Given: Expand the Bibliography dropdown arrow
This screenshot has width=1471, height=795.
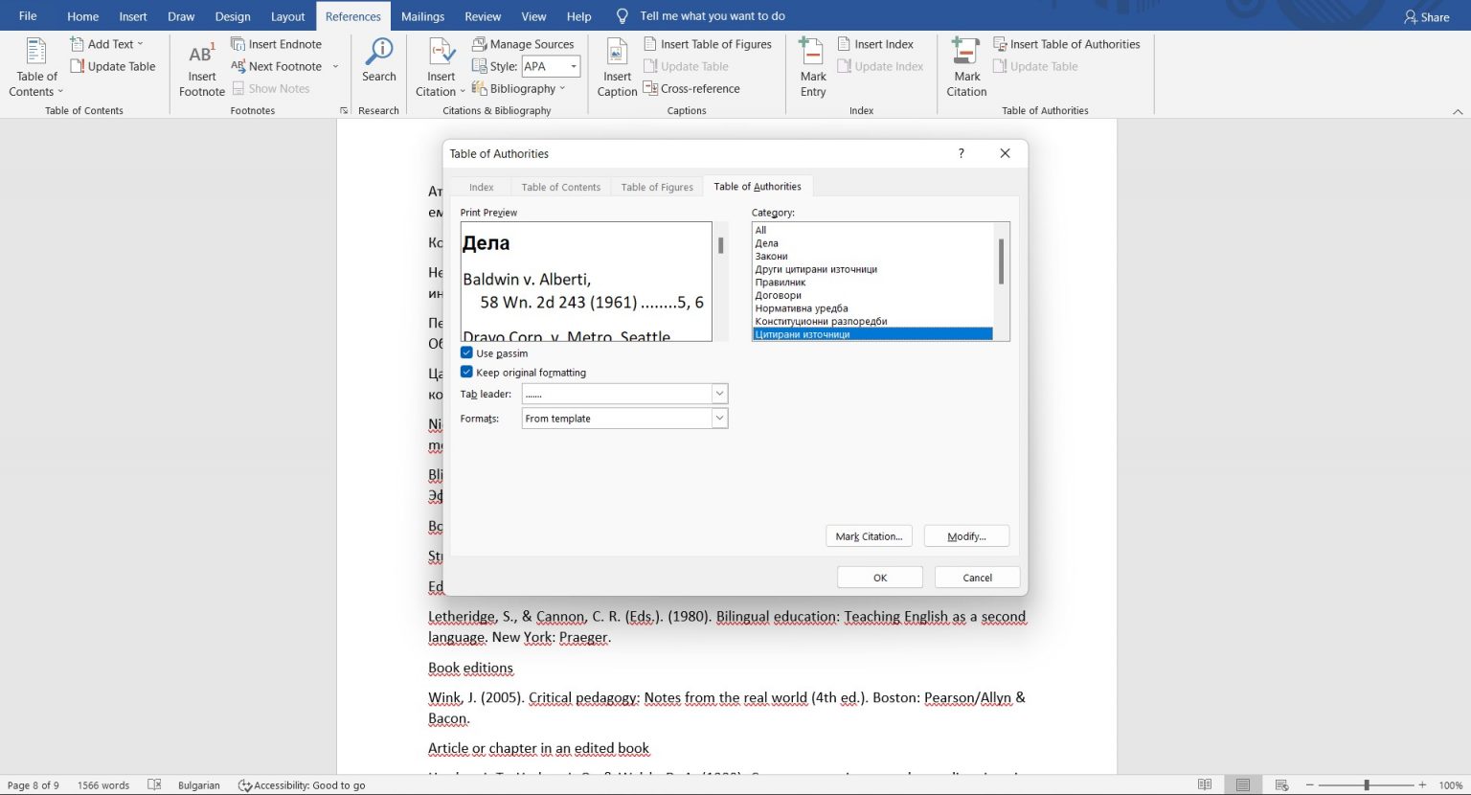Looking at the screenshot, I should 562,88.
